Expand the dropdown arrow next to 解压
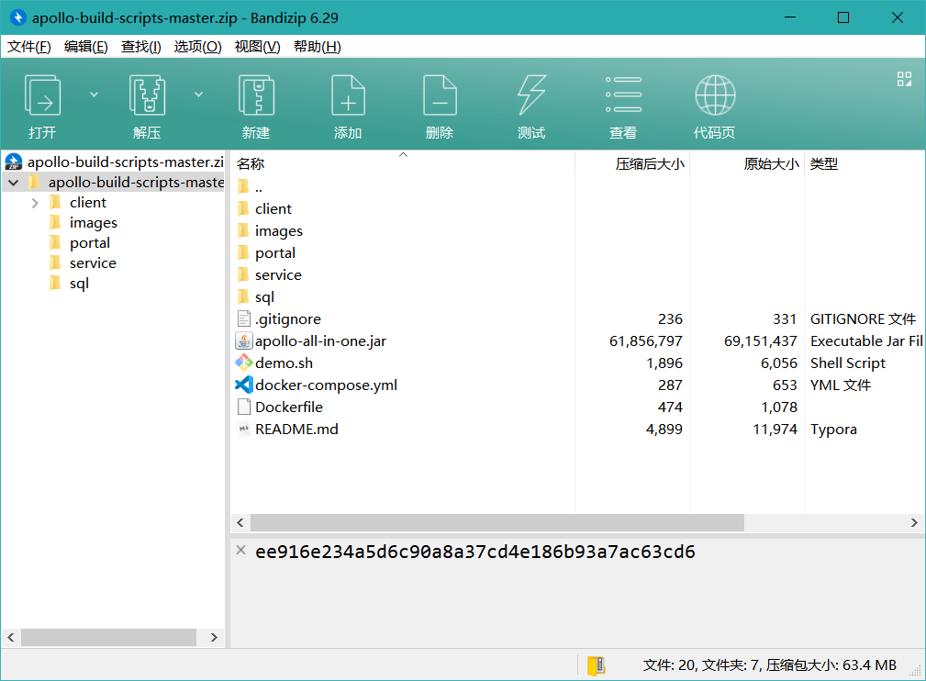This screenshot has height=681, width=926. [198, 95]
